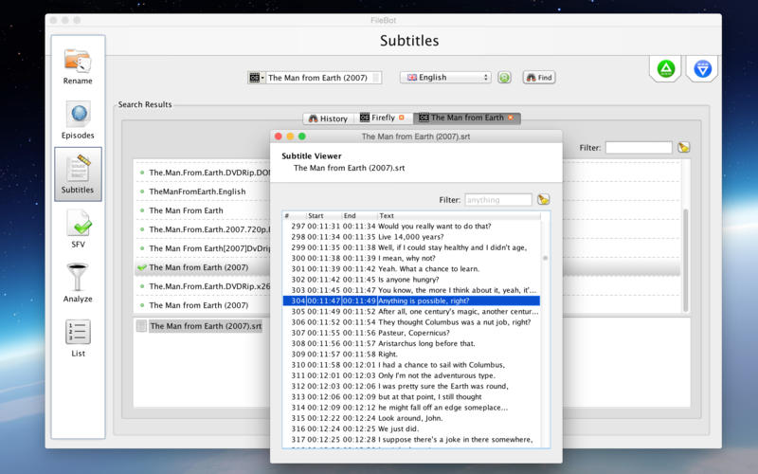The height and width of the screenshot is (474, 758).
Task: Select TheManFromEarth.English result
Action: click(203, 191)
